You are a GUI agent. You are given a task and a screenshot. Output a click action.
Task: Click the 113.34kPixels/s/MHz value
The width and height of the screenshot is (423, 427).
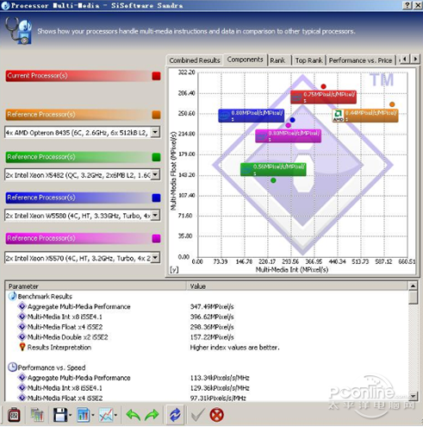coord(220,378)
